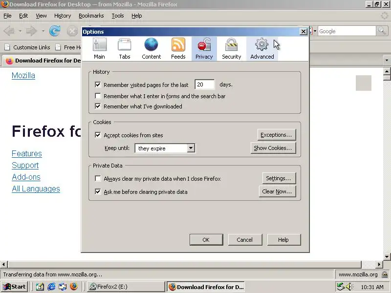Open the Tools menu
Viewport: 391px width, 293px height.
118,16
